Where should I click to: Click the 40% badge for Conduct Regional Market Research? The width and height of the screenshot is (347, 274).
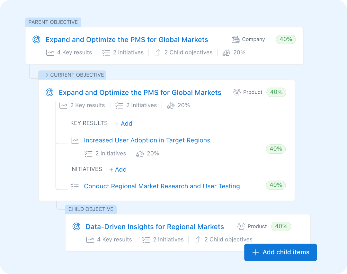coord(276,185)
